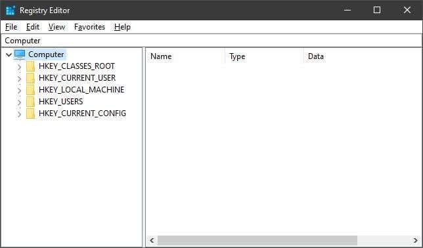Sort by the Name column header
The width and height of the screenshot is (423, 248).
(x=186, y=56)
